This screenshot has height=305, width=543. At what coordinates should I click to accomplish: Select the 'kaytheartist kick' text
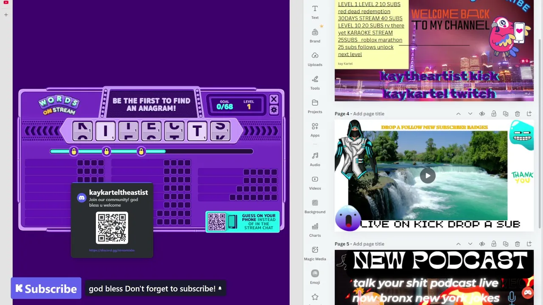pos(439,76)
